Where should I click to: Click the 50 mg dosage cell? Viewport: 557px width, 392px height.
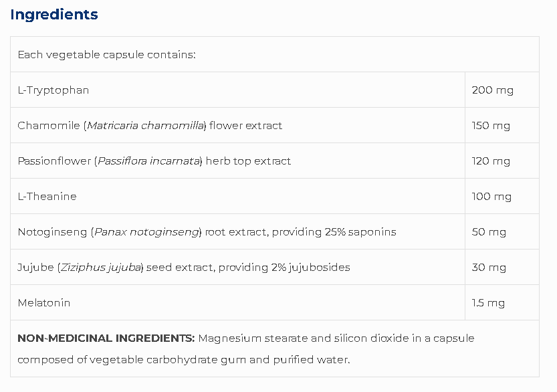click(x=489, y=232)
